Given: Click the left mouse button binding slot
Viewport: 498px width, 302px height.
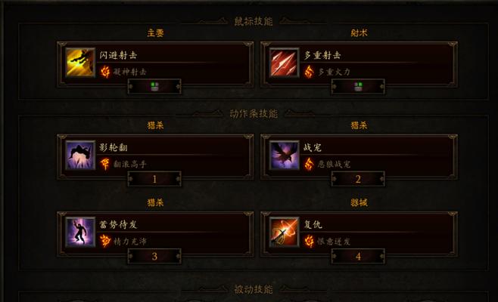Looking at the screenshot, I should pyautogui.click(x=154, y=86).
